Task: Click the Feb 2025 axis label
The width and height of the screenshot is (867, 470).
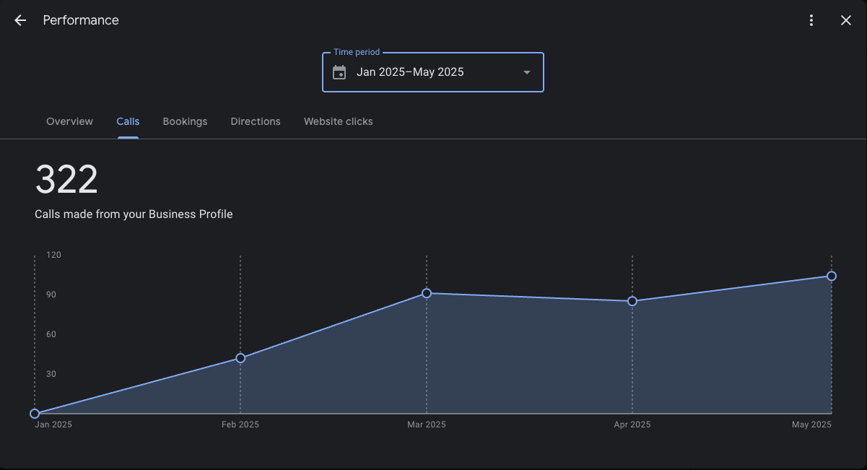Action: (240, 425)
